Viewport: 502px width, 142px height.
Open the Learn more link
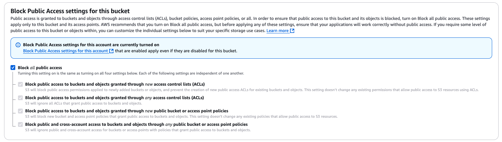point(277,31)
